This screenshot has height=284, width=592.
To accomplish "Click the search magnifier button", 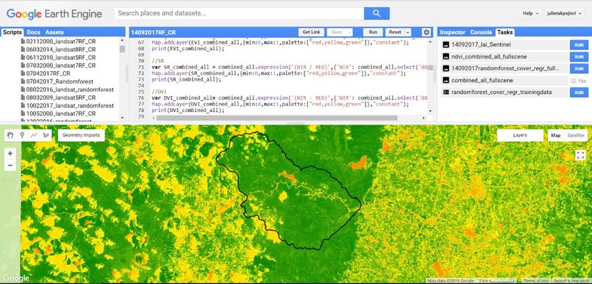I will click(377, 13).
